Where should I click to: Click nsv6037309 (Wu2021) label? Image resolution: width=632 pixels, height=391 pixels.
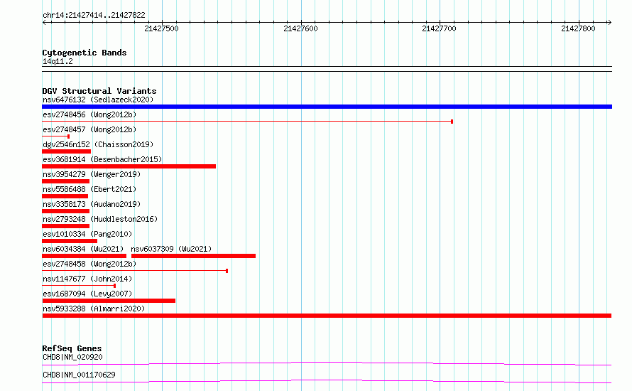coord(171,249)
